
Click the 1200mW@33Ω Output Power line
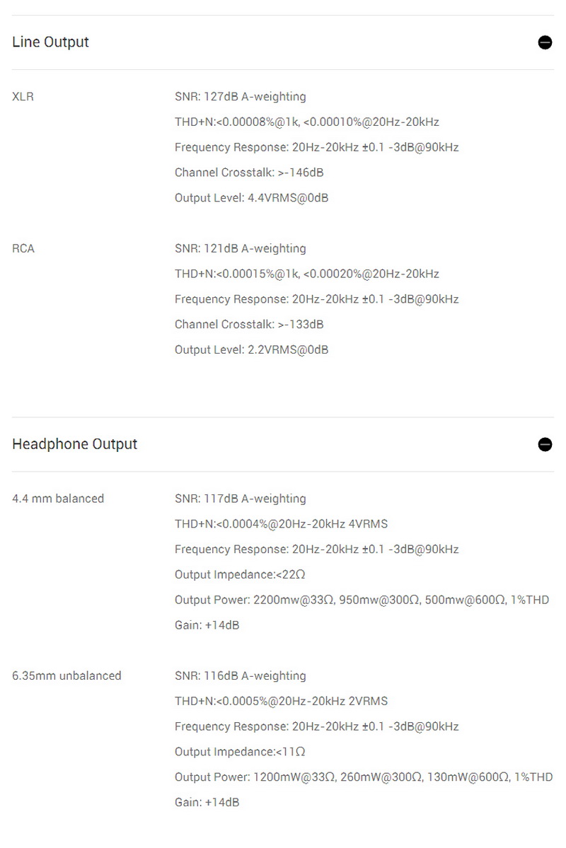364,777
